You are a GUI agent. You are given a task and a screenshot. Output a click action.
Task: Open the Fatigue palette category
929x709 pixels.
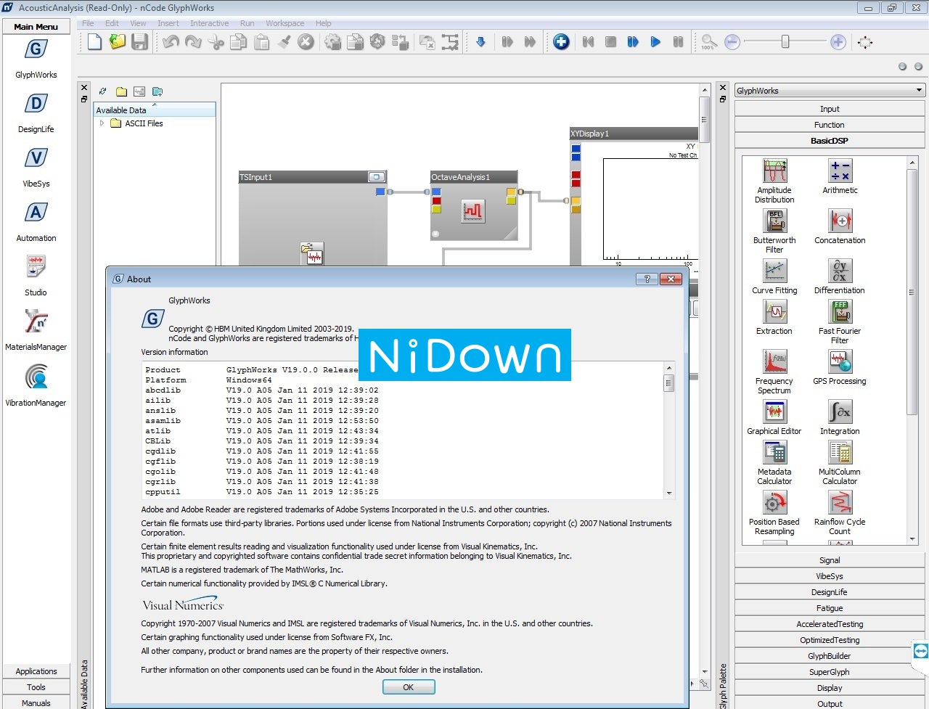[829, 607]
